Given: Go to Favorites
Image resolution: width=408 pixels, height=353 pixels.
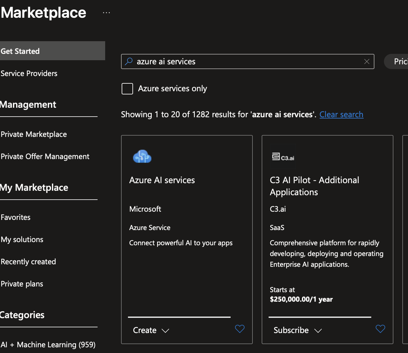Looking at the screenshot, I should (x=16, y=217).
